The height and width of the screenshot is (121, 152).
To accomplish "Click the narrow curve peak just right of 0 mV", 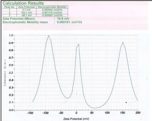I will coord(79,44).
